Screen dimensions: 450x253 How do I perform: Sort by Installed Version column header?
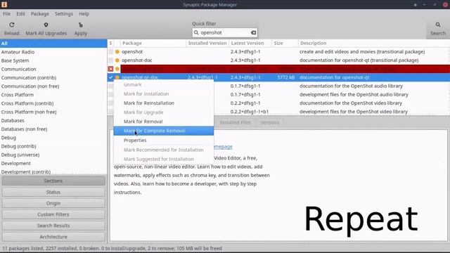[x=207, y=44]
